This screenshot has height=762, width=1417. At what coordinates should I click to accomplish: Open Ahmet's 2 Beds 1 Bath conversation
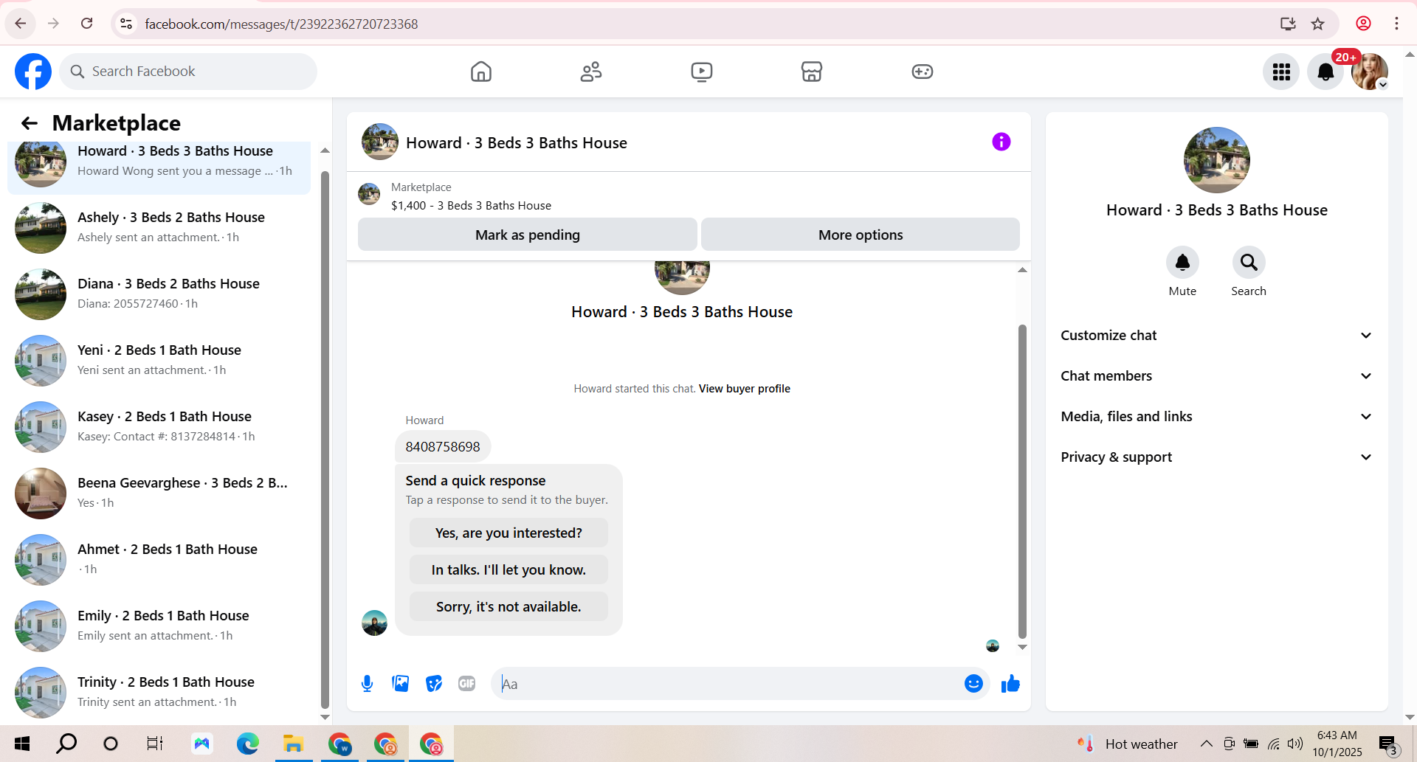(x=159, y=560)
